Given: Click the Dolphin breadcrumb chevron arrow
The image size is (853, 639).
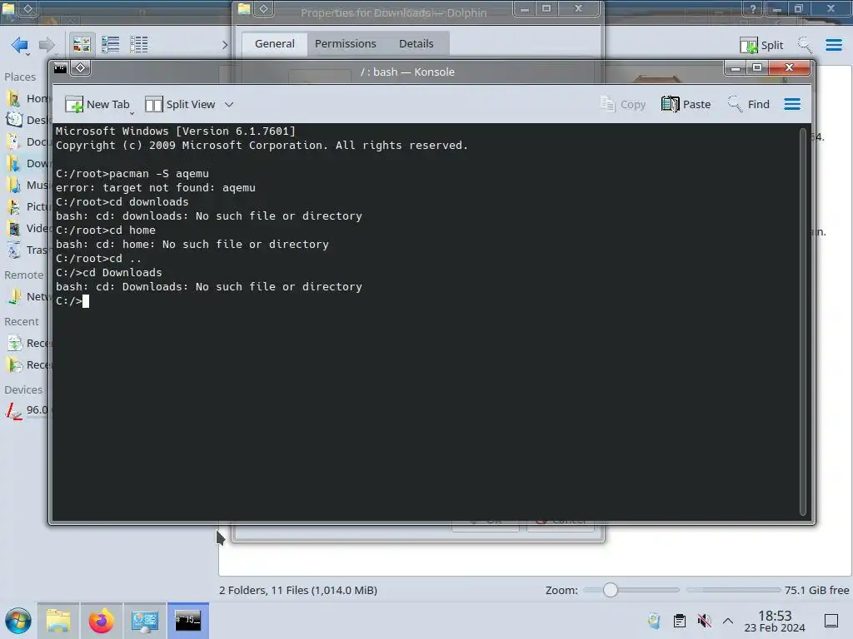Looking at the screenshot, I should [x=225, y=45].
